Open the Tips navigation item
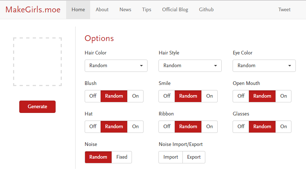Screen dimensions: 306x179 tap(146, 10)
